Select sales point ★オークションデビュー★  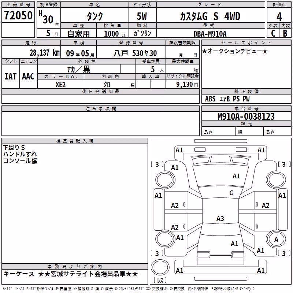pos(235,51)
